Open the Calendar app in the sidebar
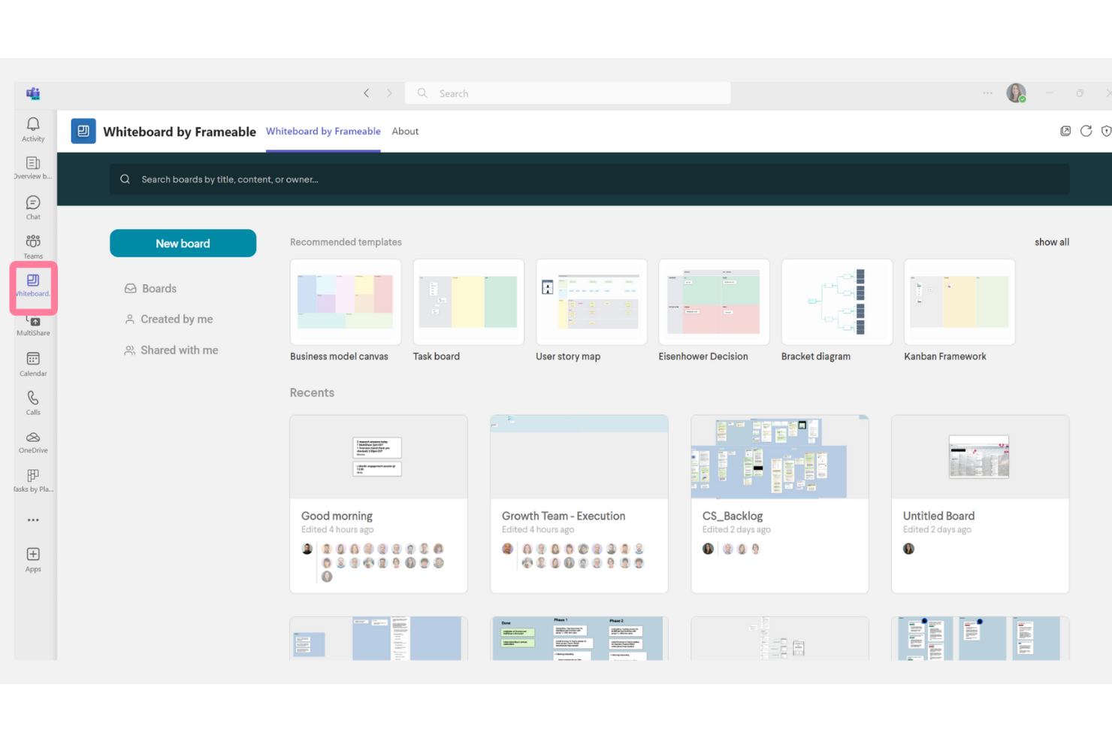 coord(33,364)
